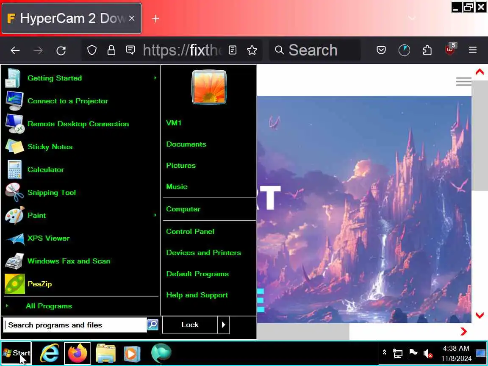Launch the Snipping Tool
The width and height of the screenshot is (488, 366).
[80, 192]
